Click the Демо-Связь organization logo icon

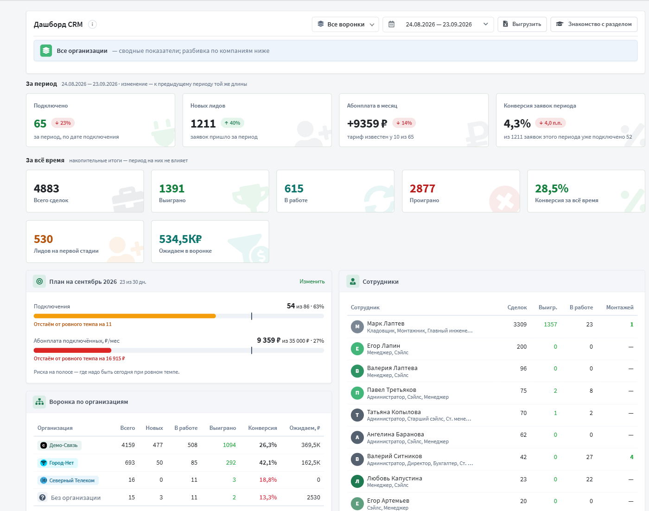pyautogui.click(x=44, y=445)
